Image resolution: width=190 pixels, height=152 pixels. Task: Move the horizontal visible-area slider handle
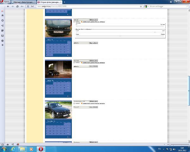(120, 36)
